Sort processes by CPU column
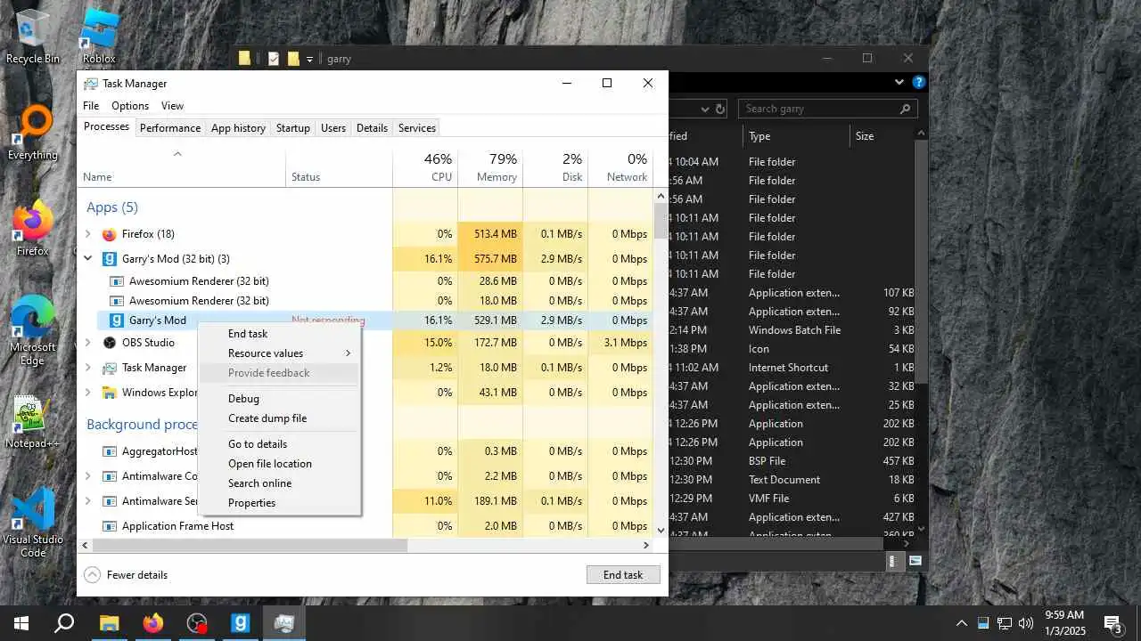Viewport: 1141px width, 641px height. (x=425, y=167)
